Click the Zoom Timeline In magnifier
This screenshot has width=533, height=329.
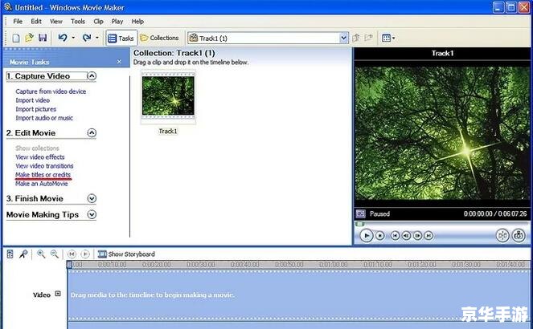41,254
